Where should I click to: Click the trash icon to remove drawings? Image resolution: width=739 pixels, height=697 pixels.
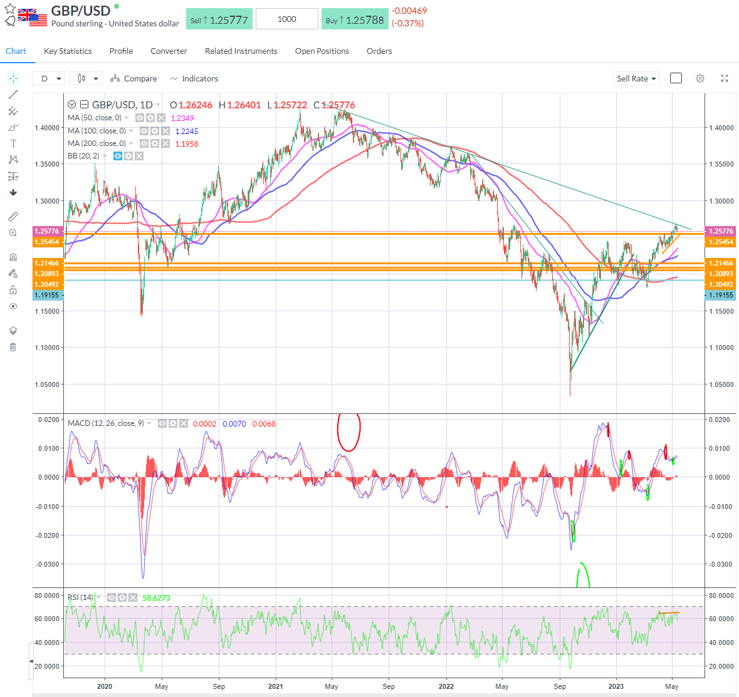(13, 347)
